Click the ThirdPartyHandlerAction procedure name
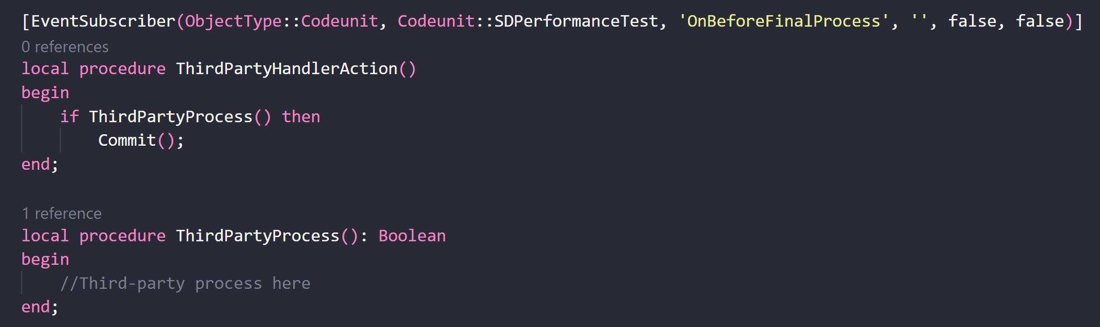 [x=287, y=69]
